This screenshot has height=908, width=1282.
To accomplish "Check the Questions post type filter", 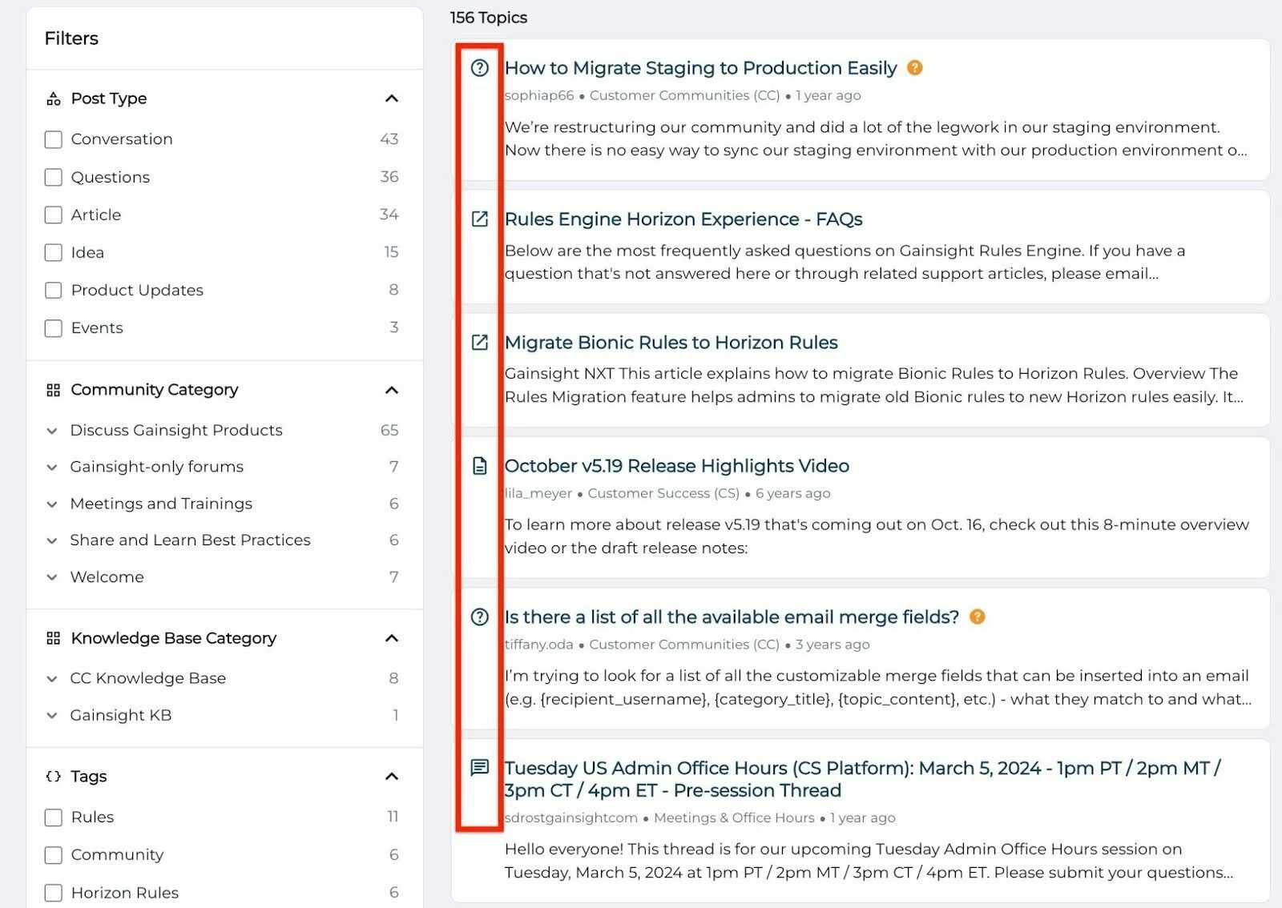I will [54, 177].
